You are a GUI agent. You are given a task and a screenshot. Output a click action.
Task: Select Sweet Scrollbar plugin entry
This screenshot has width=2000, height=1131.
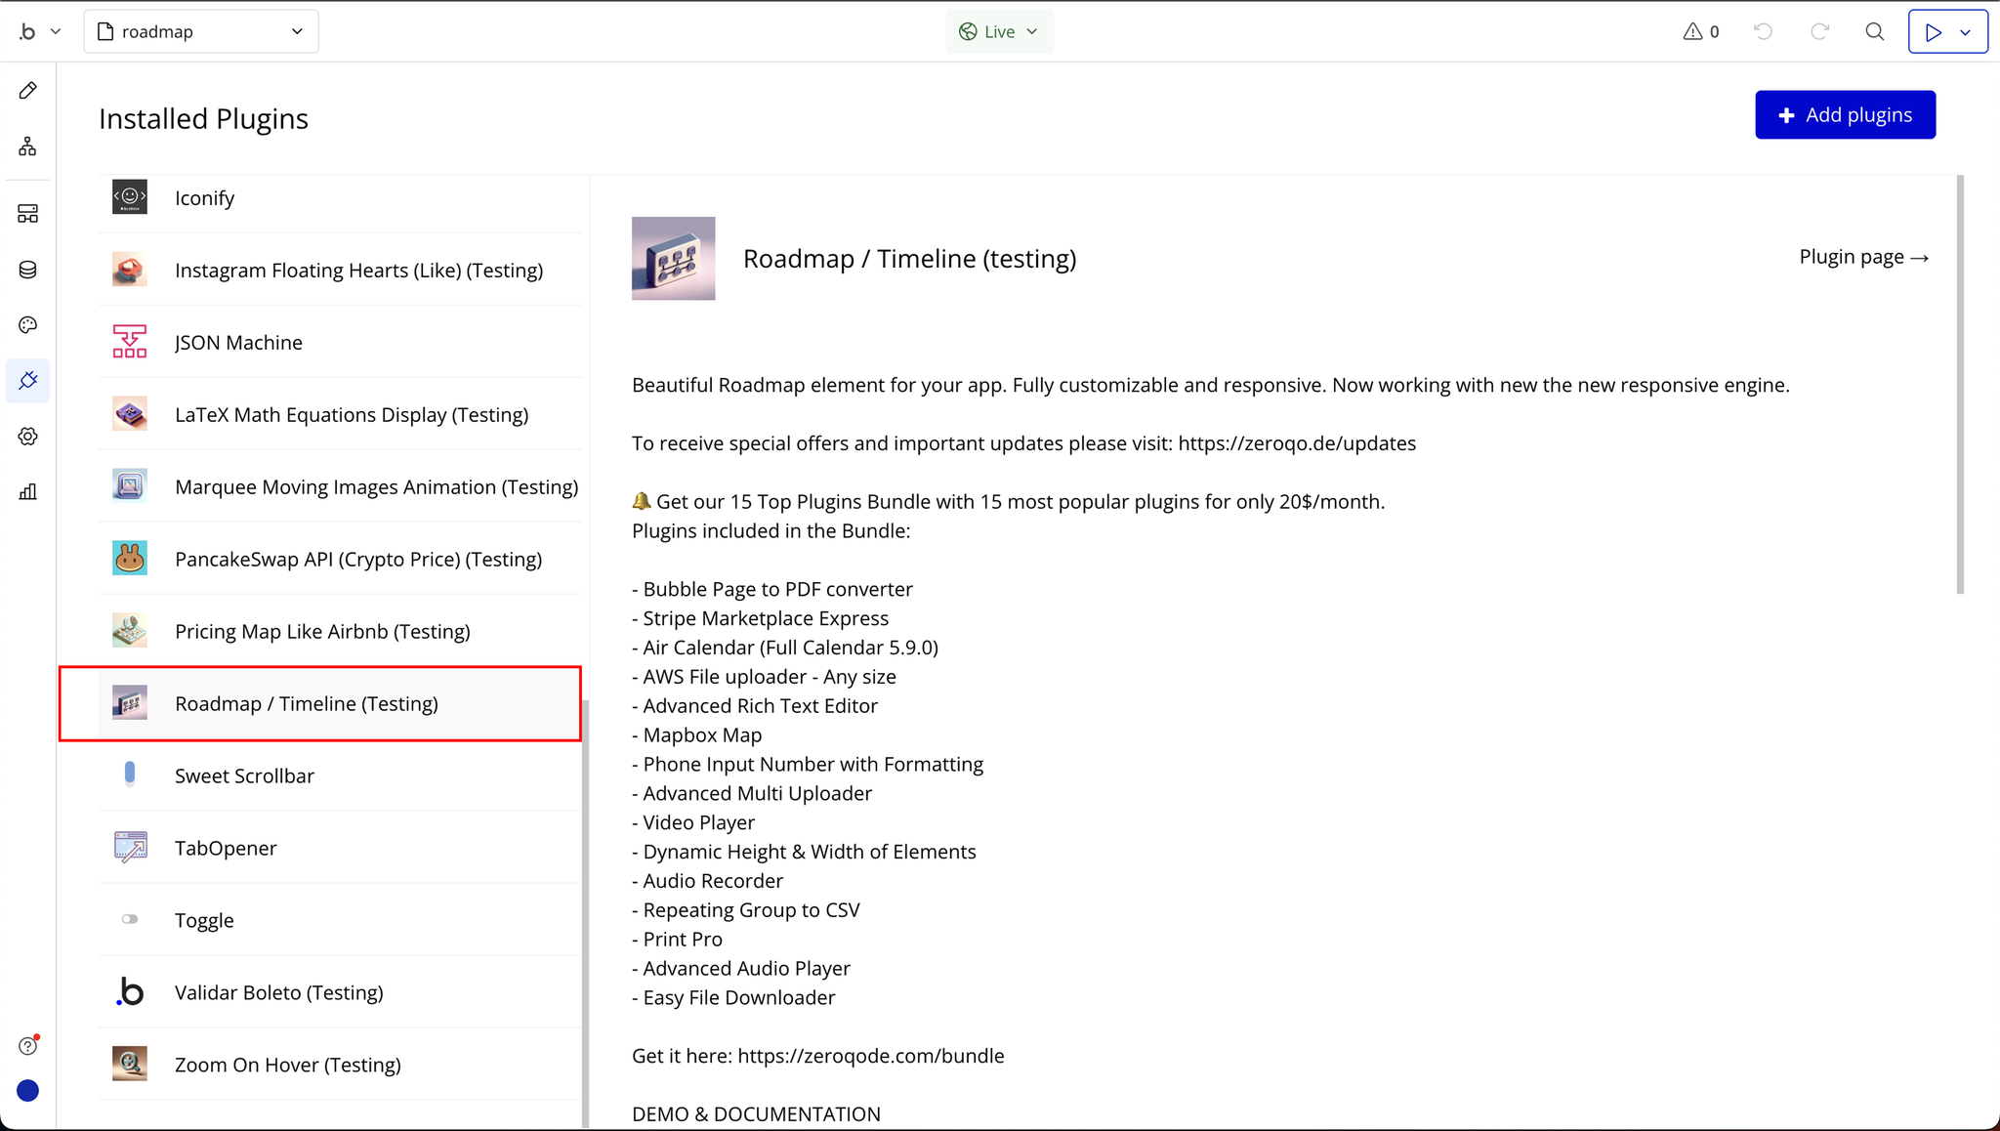click(x=244, y=776)
